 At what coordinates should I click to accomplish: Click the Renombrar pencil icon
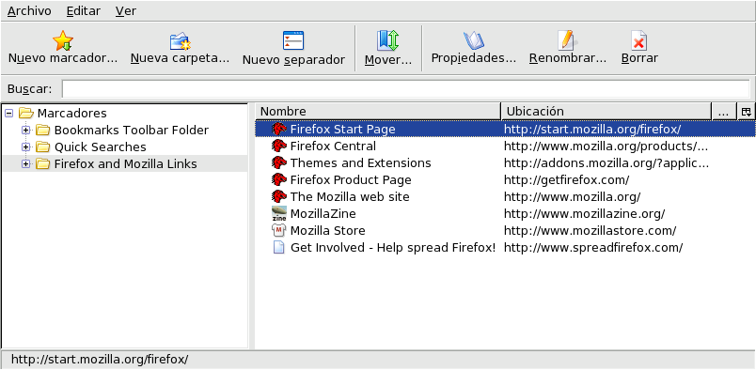567,40
